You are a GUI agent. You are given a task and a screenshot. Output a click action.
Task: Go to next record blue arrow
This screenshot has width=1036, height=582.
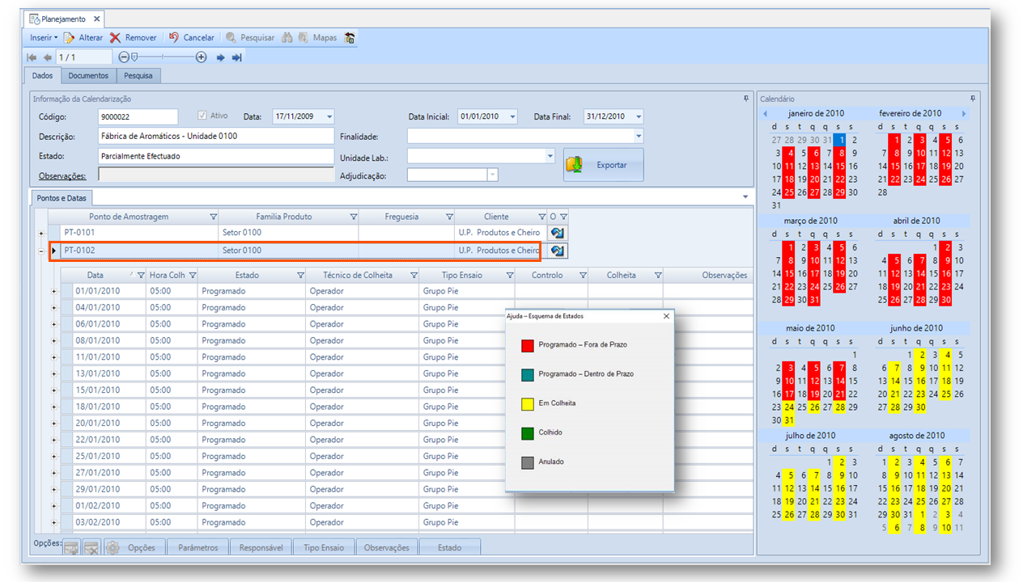[x=220, y=57]
